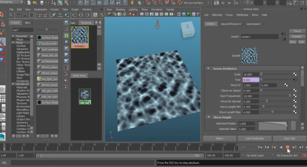This screenshot has height=167, width=307.
Task: Switch to the place2dTexture1 tab
Action: pyautogui.click(x=230, y=24)
